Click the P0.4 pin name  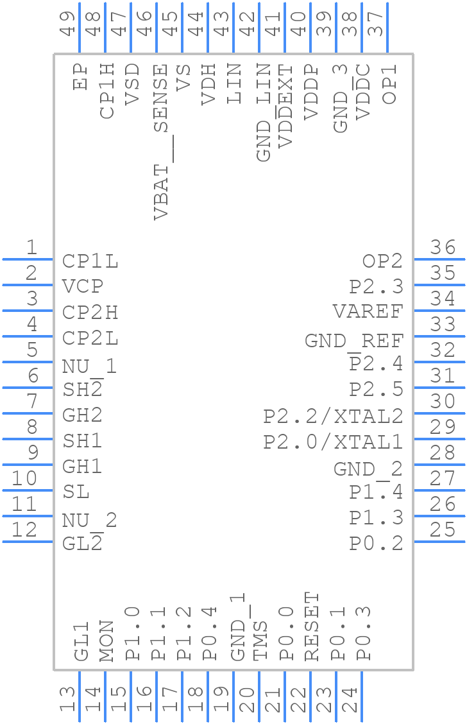pos(209,633)
